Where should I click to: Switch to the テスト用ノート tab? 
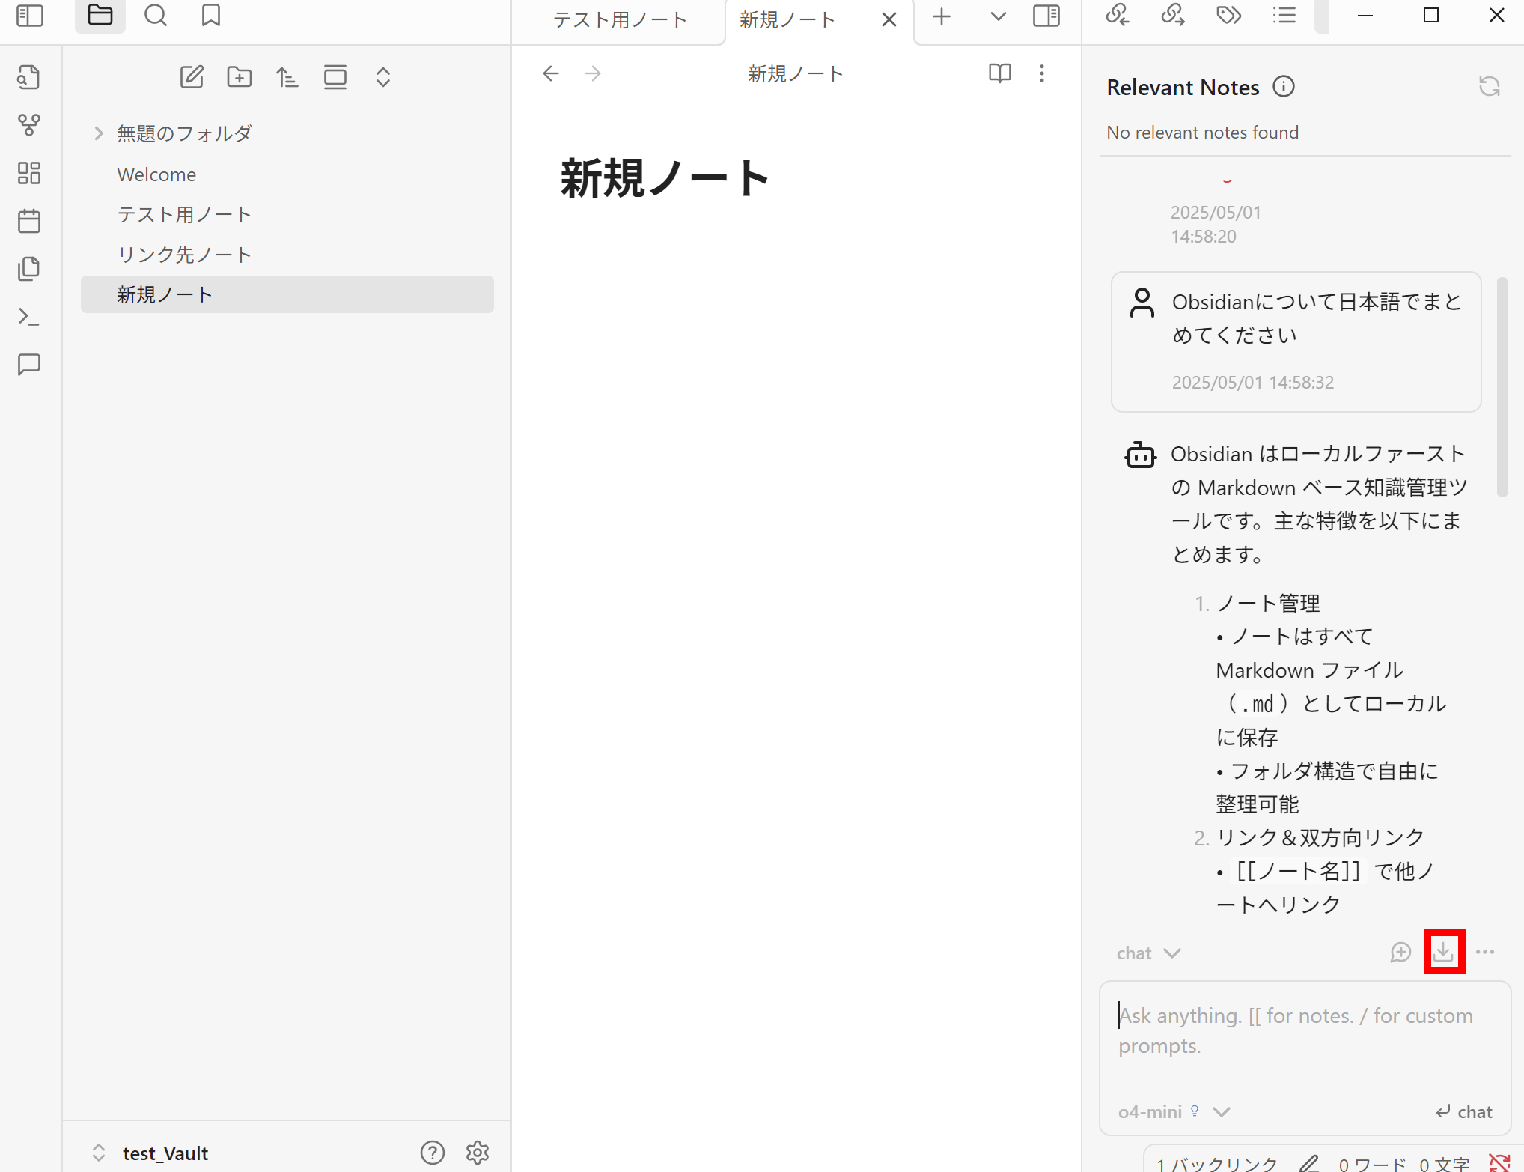[620, 20]
